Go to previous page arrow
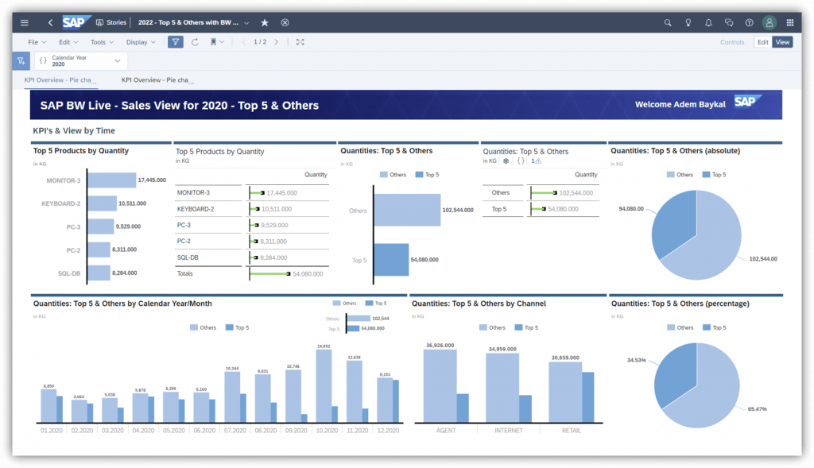Viewport: 814px width, 468px height. point(243,42)
